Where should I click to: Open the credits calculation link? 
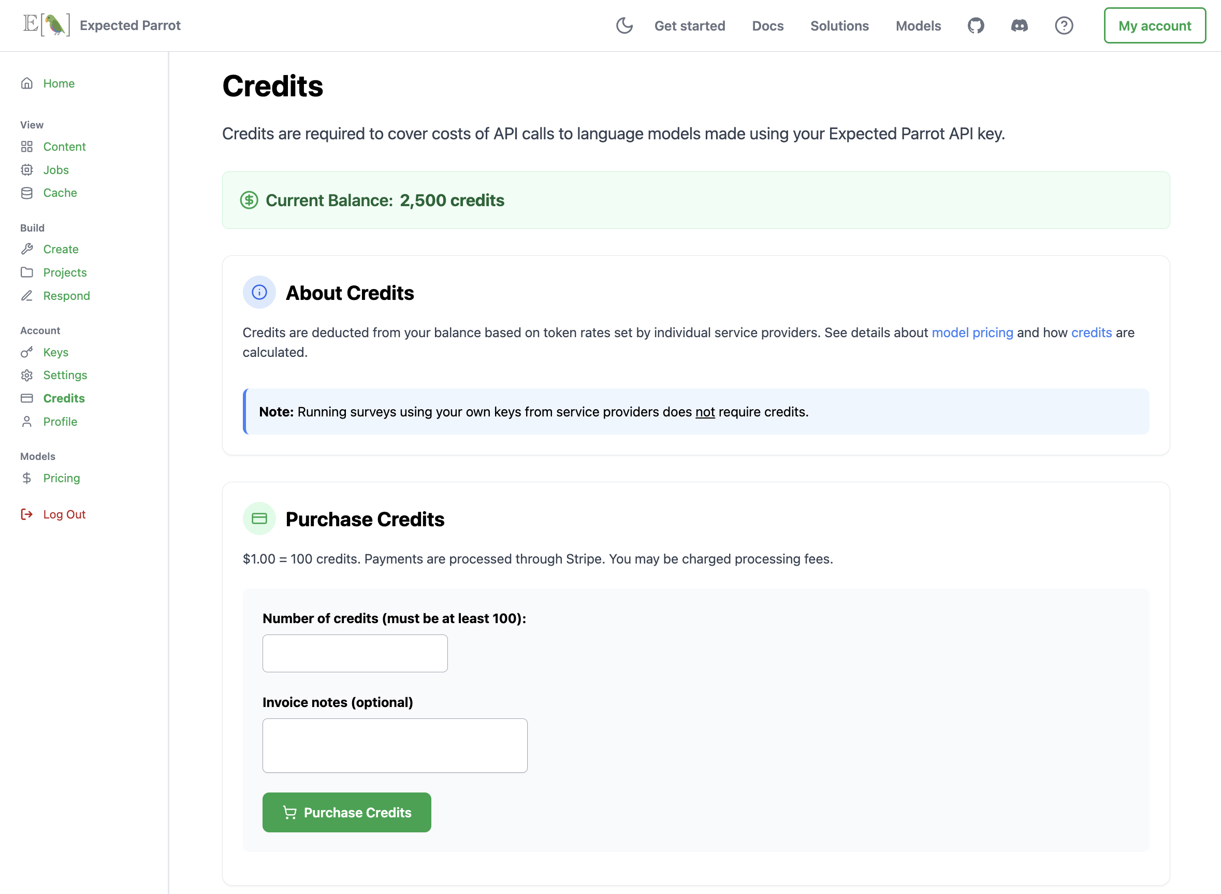1091,333
